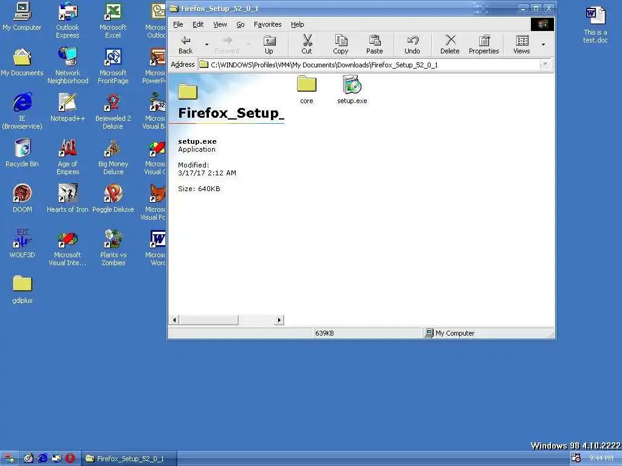
Task: Click the Delete toolbar icon
Action: pyautogui.click(x=450, y=44)
